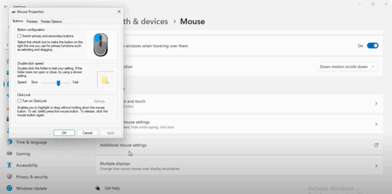Open Privacy & security in the Settings sidebar
This screenshot has height=194, width=392.
[x=32, y=177]
